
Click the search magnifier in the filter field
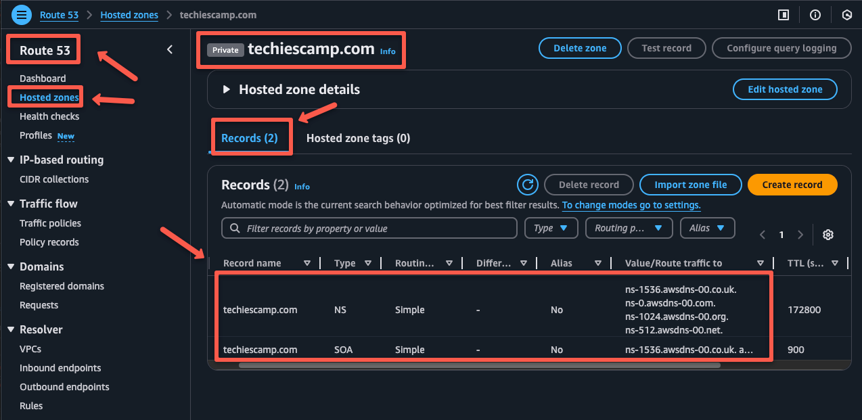(x=233, y=228)
